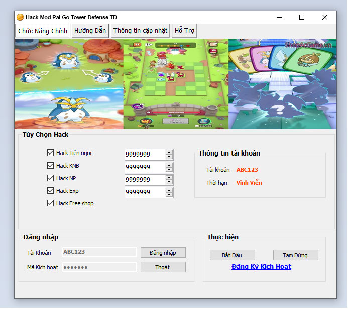Viewport: 348px width, 309px height.
Task: Open the Hướng Dẫn tab
Action: (x=90, y=31)
